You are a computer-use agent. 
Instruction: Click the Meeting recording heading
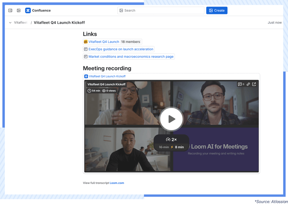tap(107, 68)
